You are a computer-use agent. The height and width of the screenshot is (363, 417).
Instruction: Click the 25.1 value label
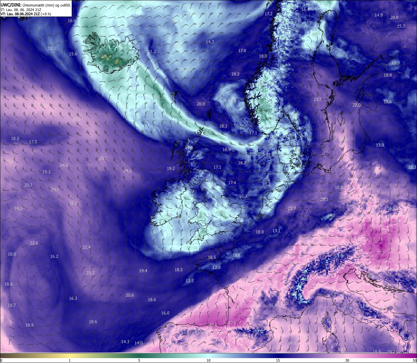click(x=103, y=158)
